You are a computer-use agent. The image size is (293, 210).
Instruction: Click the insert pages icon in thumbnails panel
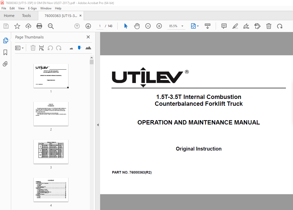coord(42,48)
